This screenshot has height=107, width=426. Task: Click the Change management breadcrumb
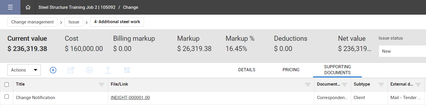[32, 22]
